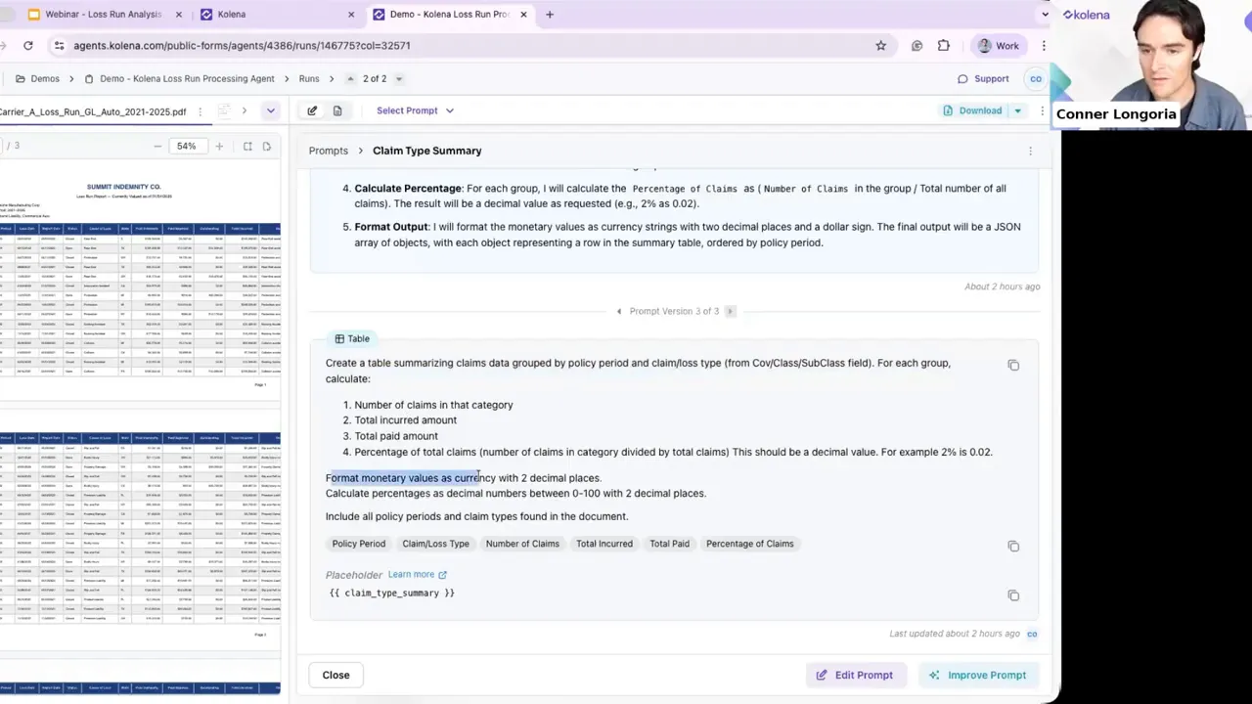Switch to the Kolena browser tab
This screenshot has height=704, width=1252.
(232, 15)
